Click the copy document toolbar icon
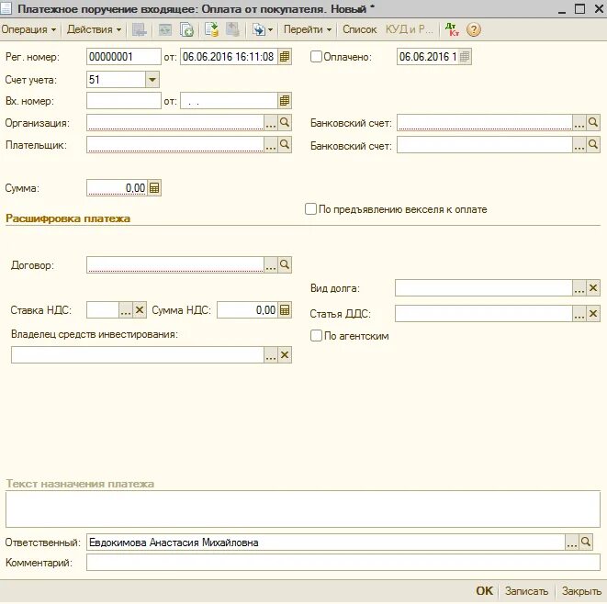The image size is (607, 604). click(186, 29)
